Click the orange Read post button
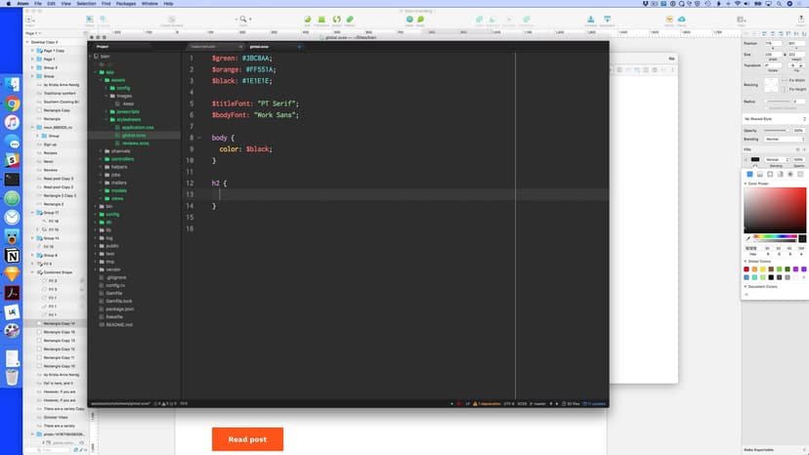The height and width of the screenshot is (455, 809). click(247, 439)
